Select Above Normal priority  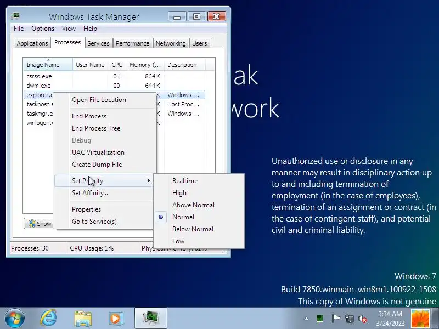[199, 205]
